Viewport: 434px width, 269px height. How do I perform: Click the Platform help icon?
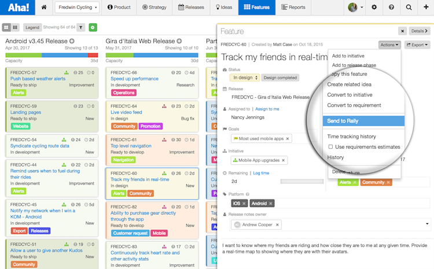pos(248,194)
